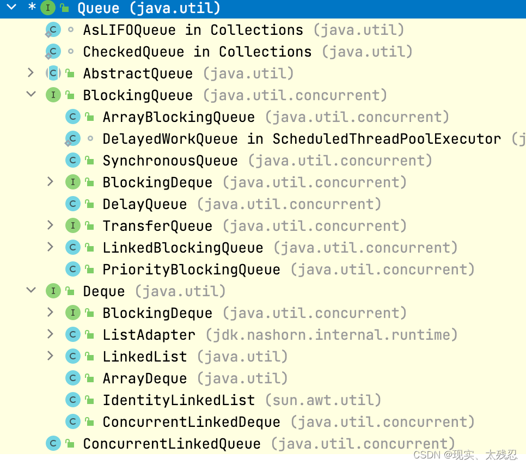526x465 pixels.
Task: Click the public lock icon beside ArrayBlockingQueue
Action: tap(89, 117)
